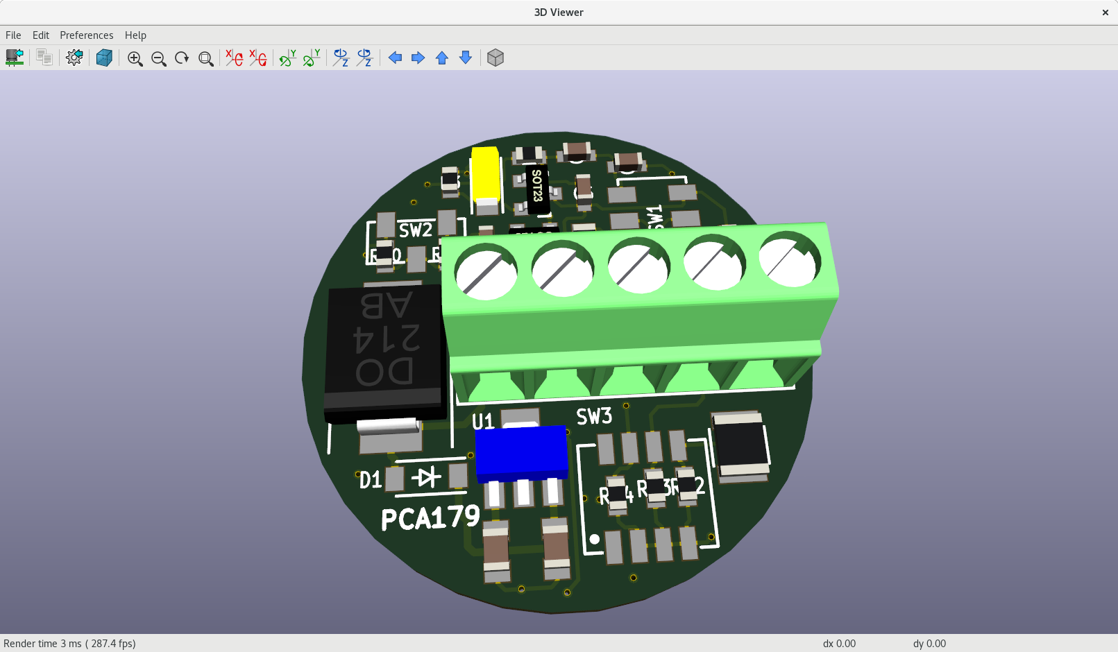Copy 3D image to clipboard icon

point(44,58)
